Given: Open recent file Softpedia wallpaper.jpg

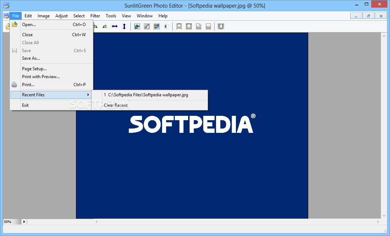Looking at the screenshot, I should coord(150,95).
